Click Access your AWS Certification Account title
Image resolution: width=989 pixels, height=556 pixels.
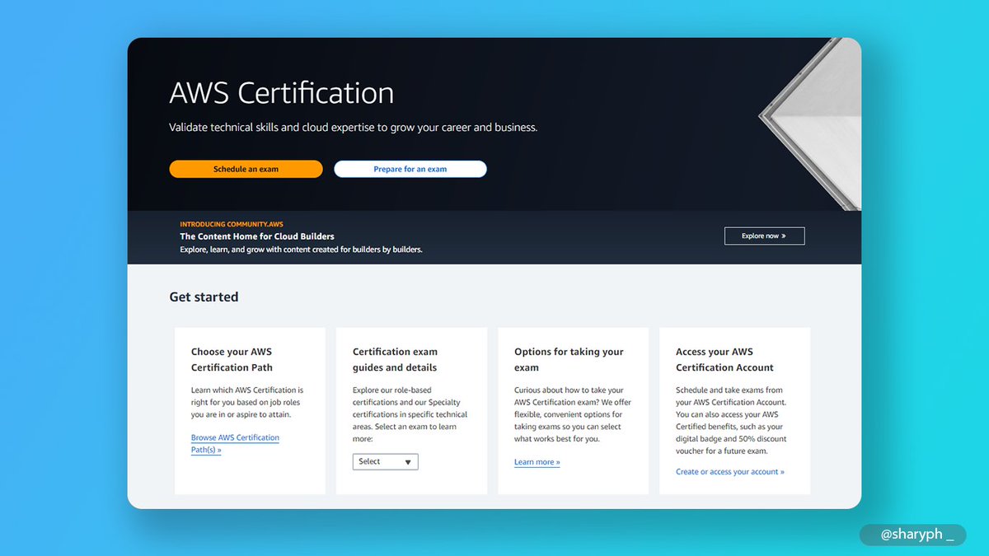(724, 360)
